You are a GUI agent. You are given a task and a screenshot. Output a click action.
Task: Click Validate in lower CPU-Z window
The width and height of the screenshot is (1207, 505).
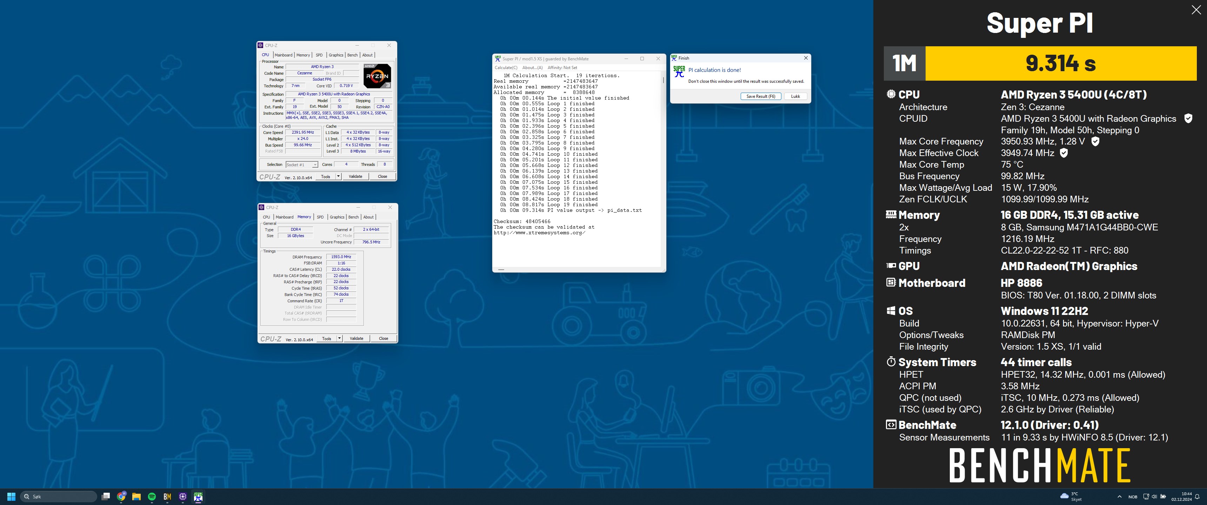356,338
